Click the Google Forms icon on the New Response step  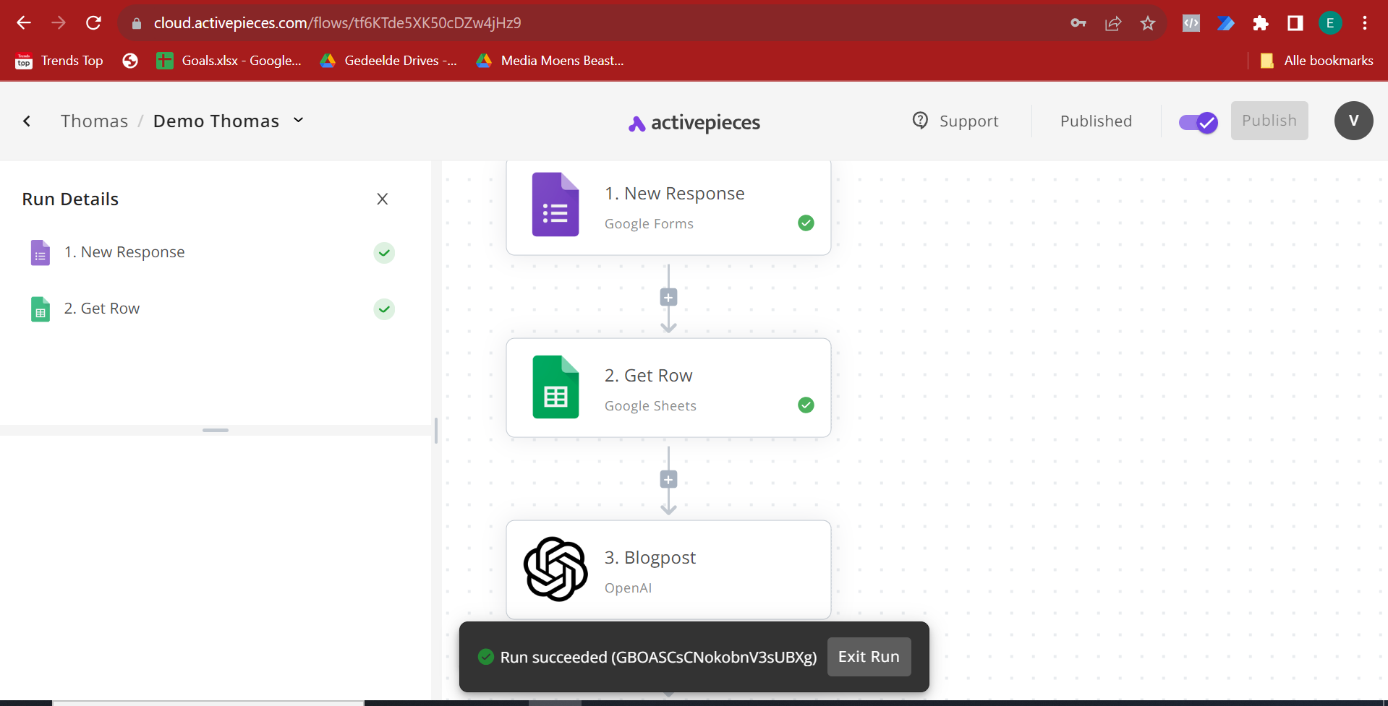pos(555,205)
